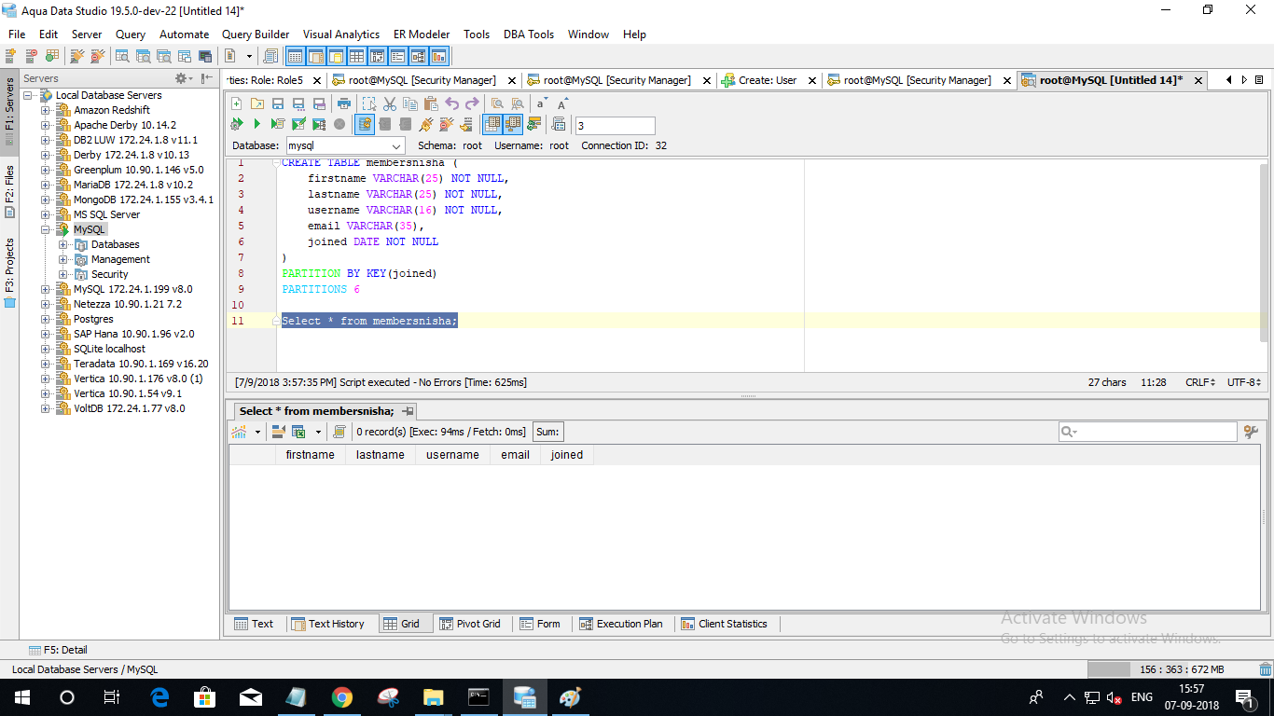Toggle the plain table view button in main toolbar
Screen dimensions: 1274x716
tap(356, 56)
